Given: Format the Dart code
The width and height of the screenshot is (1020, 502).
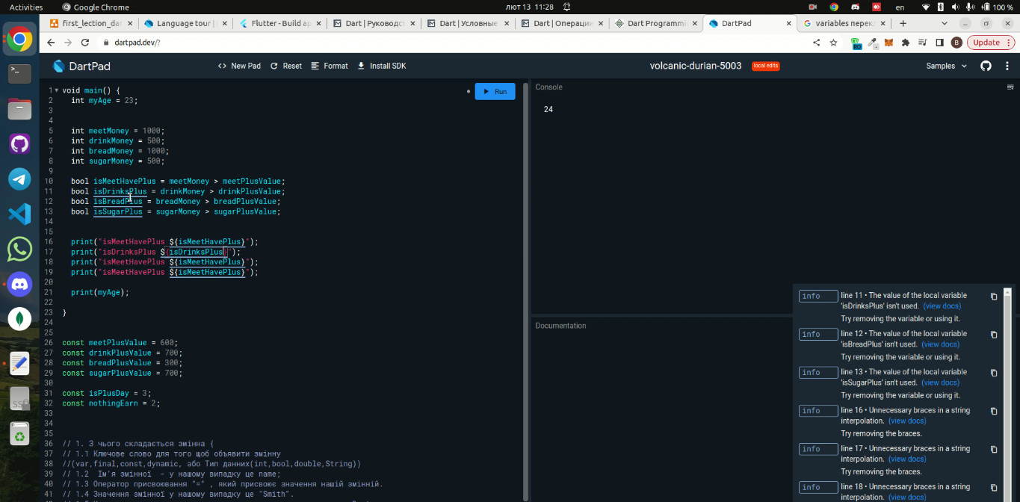Looking at the screenshot, I should click(330, 66).
